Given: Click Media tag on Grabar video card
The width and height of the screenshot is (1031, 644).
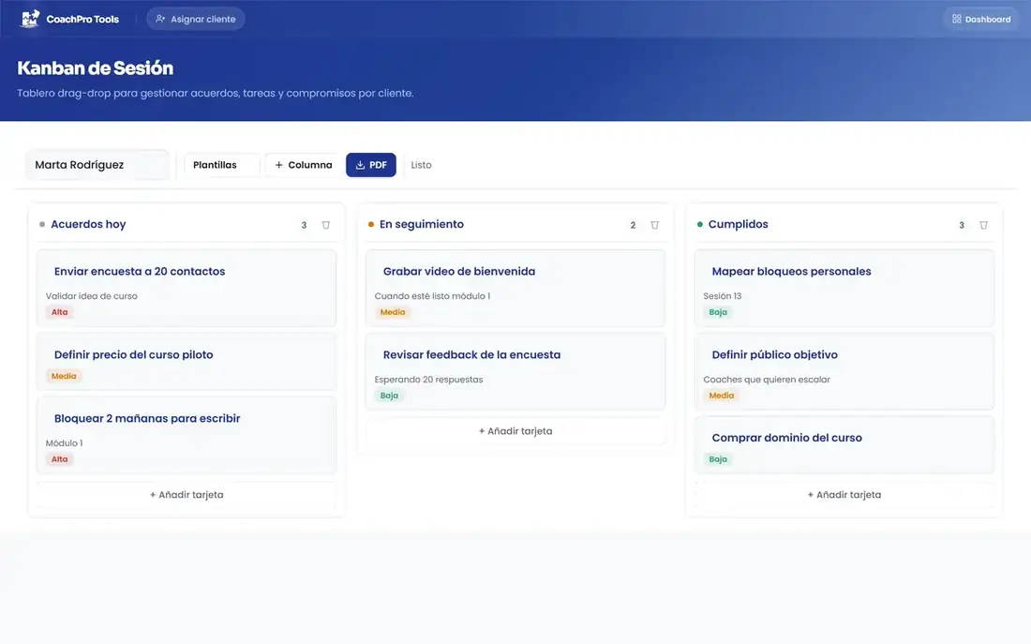Looking at the screenshot, I should pos(393,312).
